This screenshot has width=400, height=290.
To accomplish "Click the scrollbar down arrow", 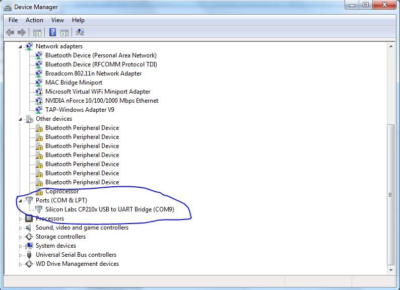I will [391, 270].
